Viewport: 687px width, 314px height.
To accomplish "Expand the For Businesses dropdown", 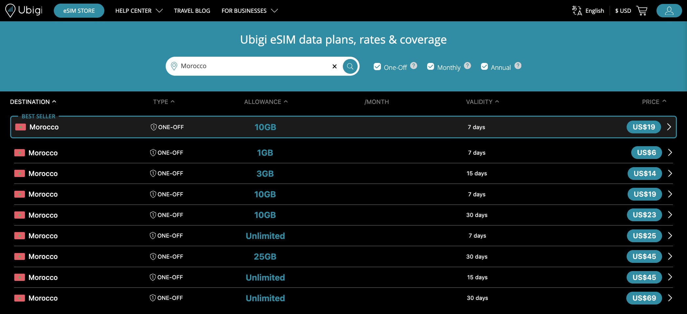I will coord(250,11).
